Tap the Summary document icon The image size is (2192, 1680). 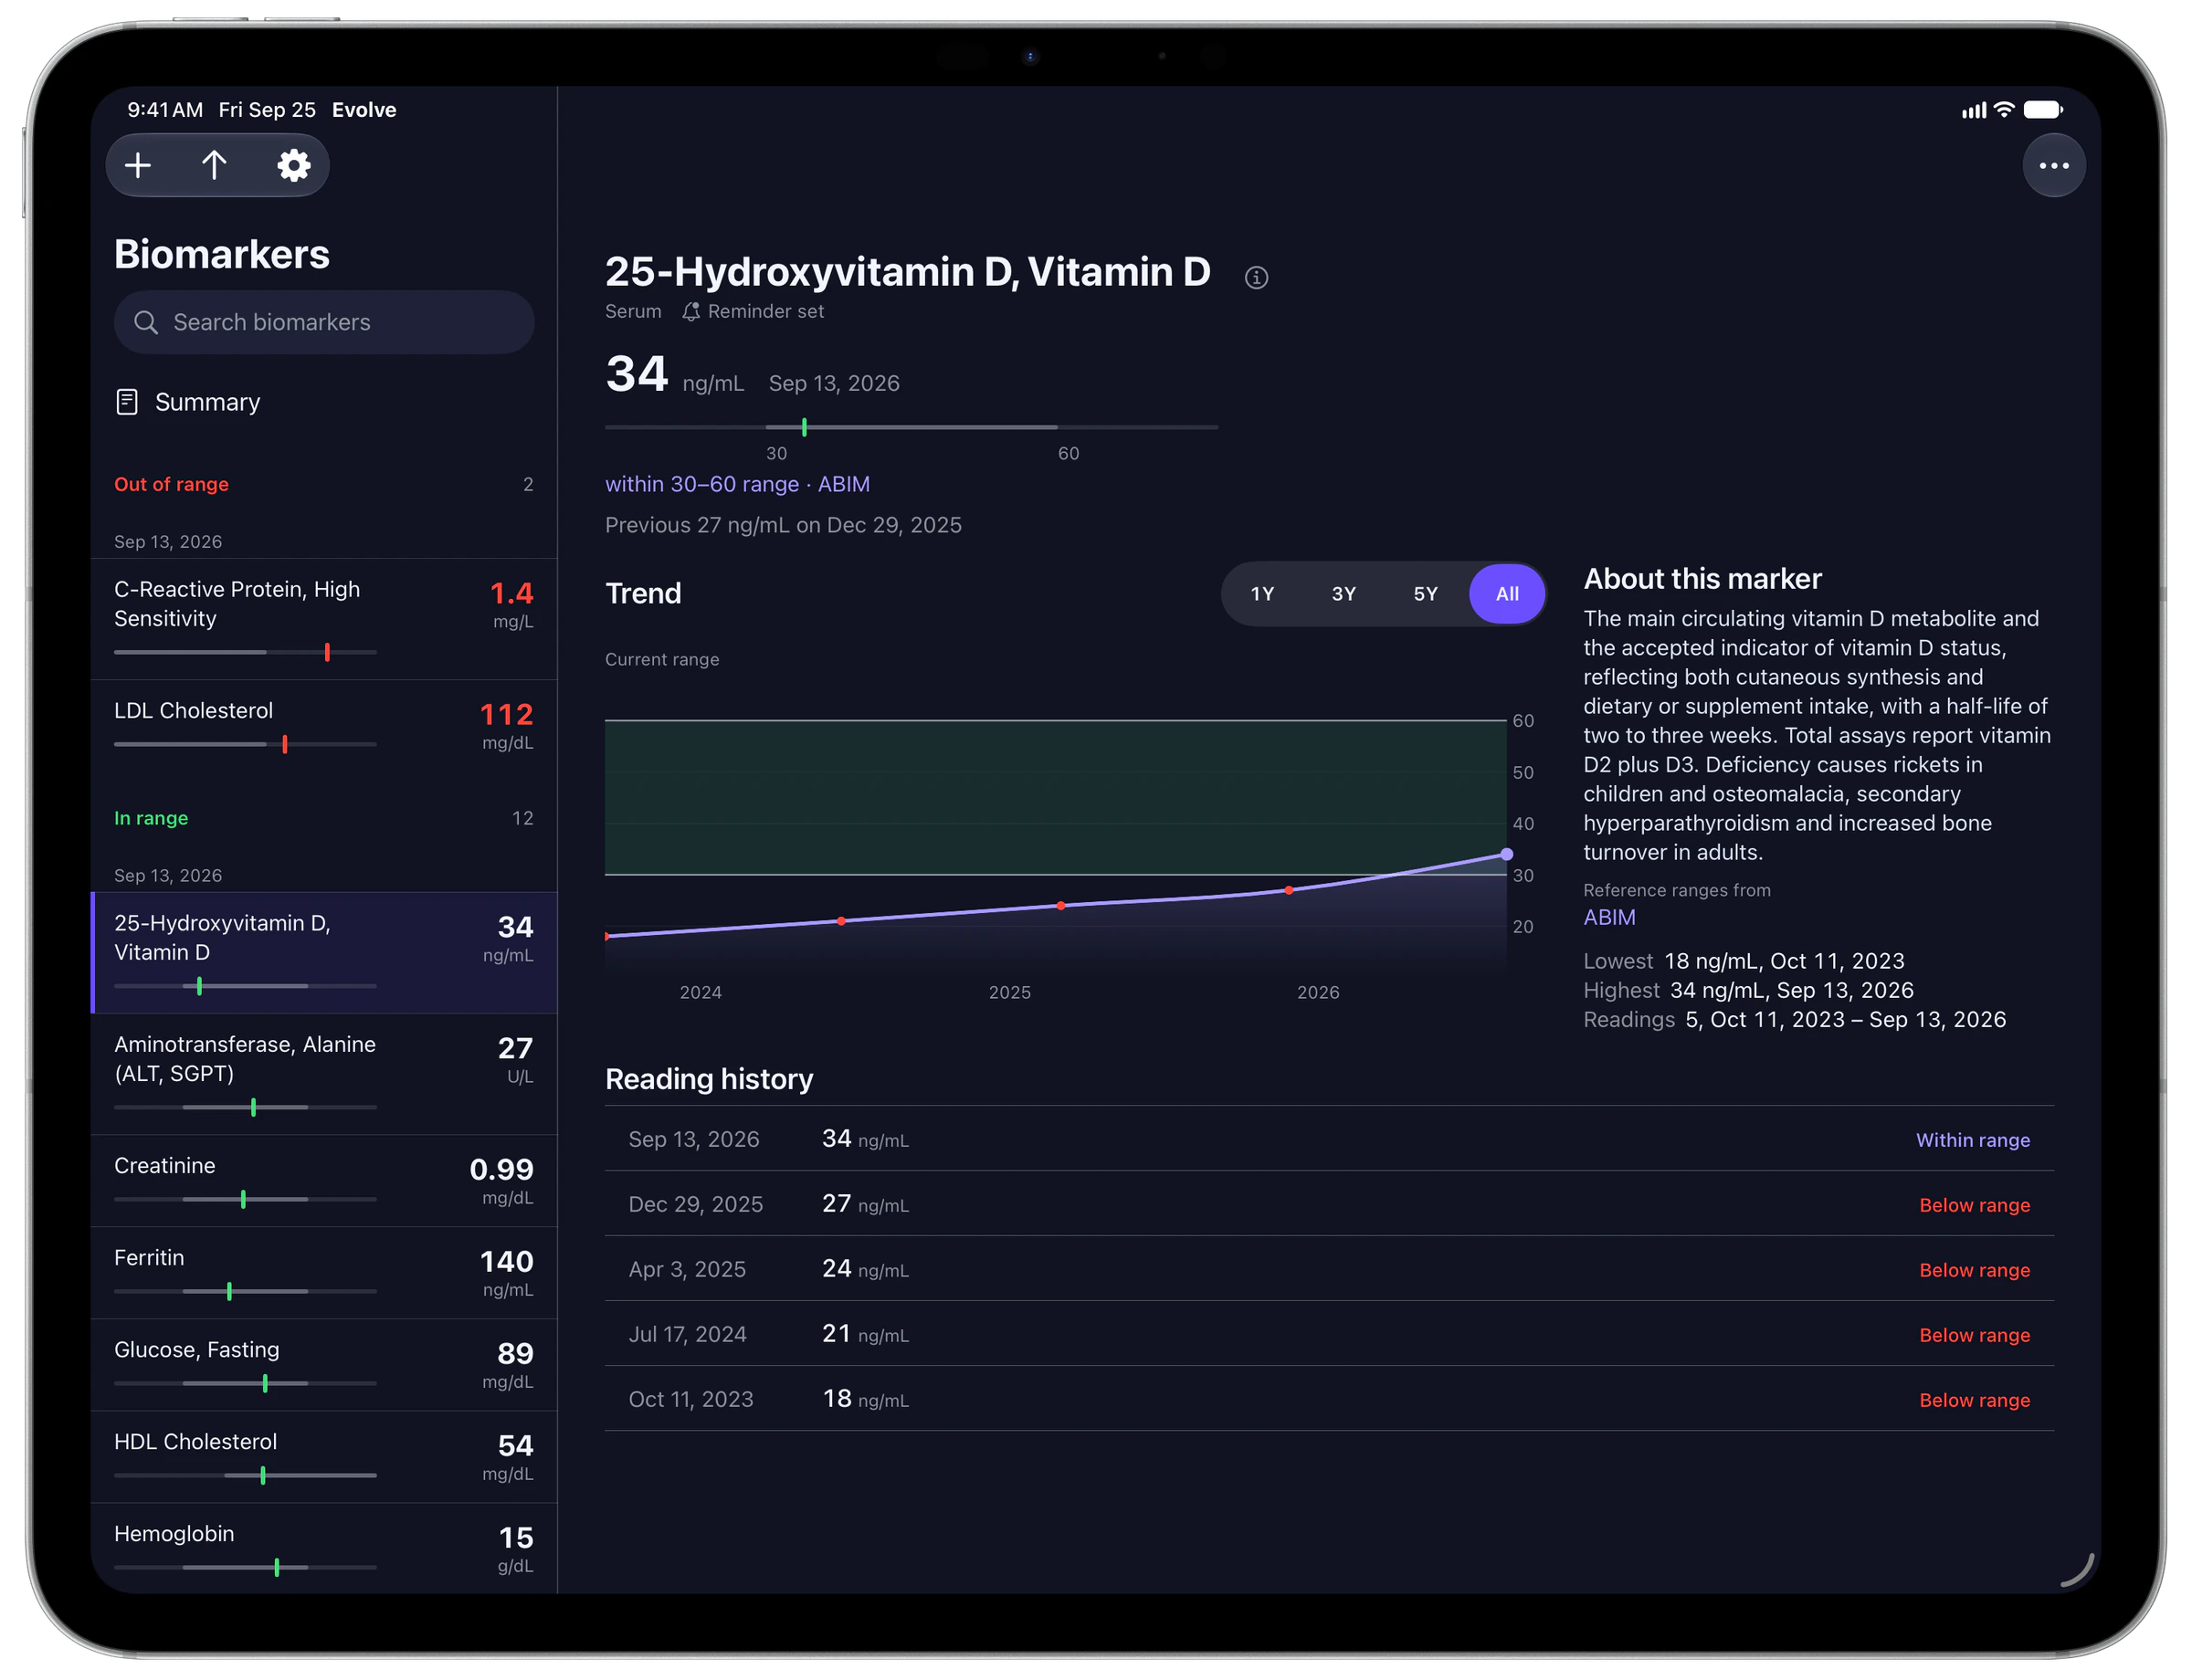point(127,402)
